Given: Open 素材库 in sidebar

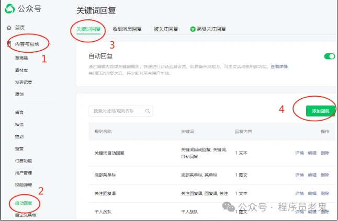Looking at the screenshot, I should pos(21,71).
